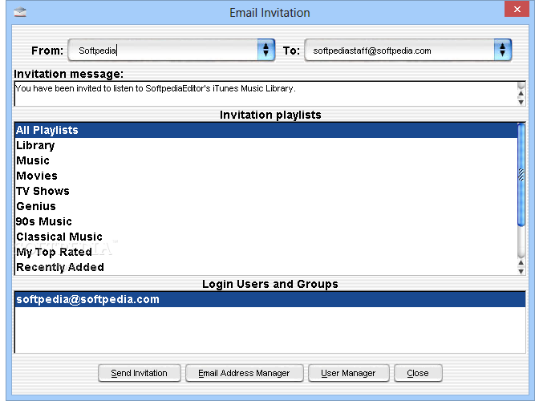Open the To address dropdown arrow

pos(503,51)
